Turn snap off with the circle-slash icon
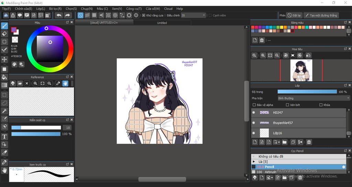The height and width of the screenshot is (187, 352). pos(80,15)
